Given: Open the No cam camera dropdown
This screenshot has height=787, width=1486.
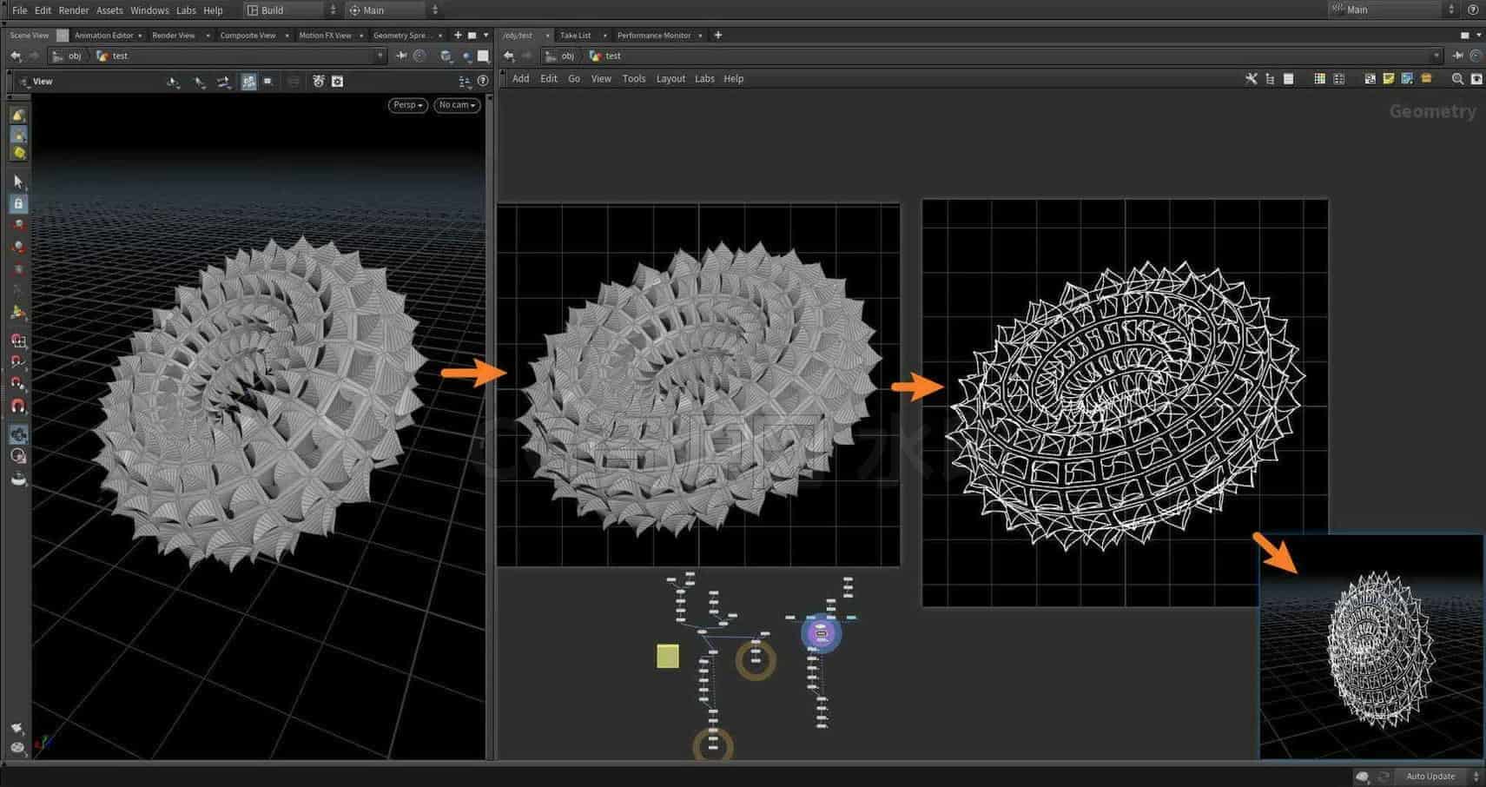Looking at the screenshot, I should coord(457,105).
